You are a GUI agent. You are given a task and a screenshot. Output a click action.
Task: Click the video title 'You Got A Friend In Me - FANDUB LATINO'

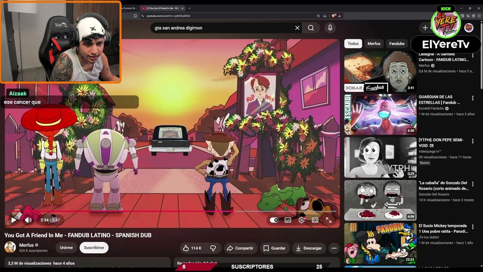click(x=78, y=235)
